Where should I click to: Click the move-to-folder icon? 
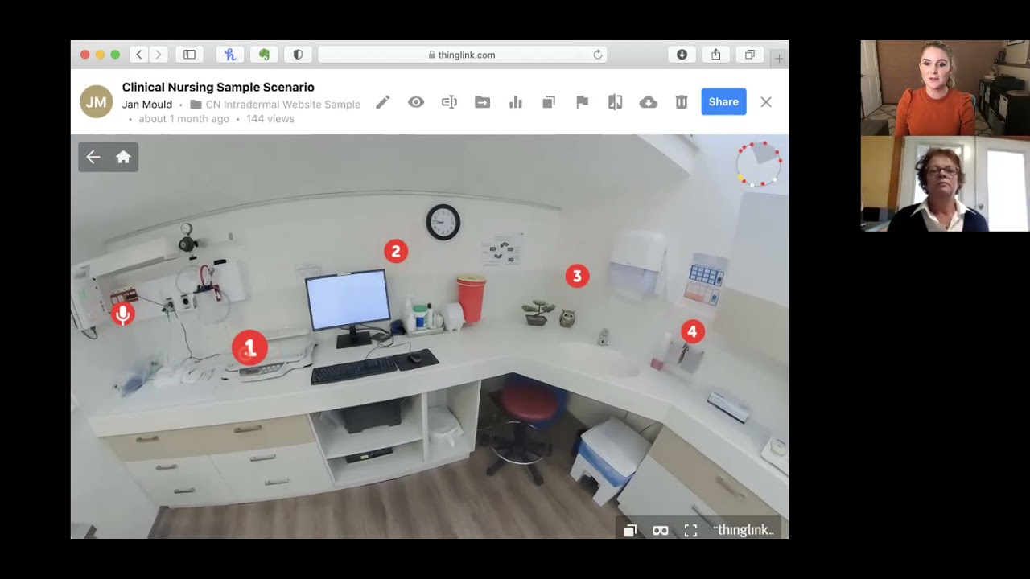[483, 102]
